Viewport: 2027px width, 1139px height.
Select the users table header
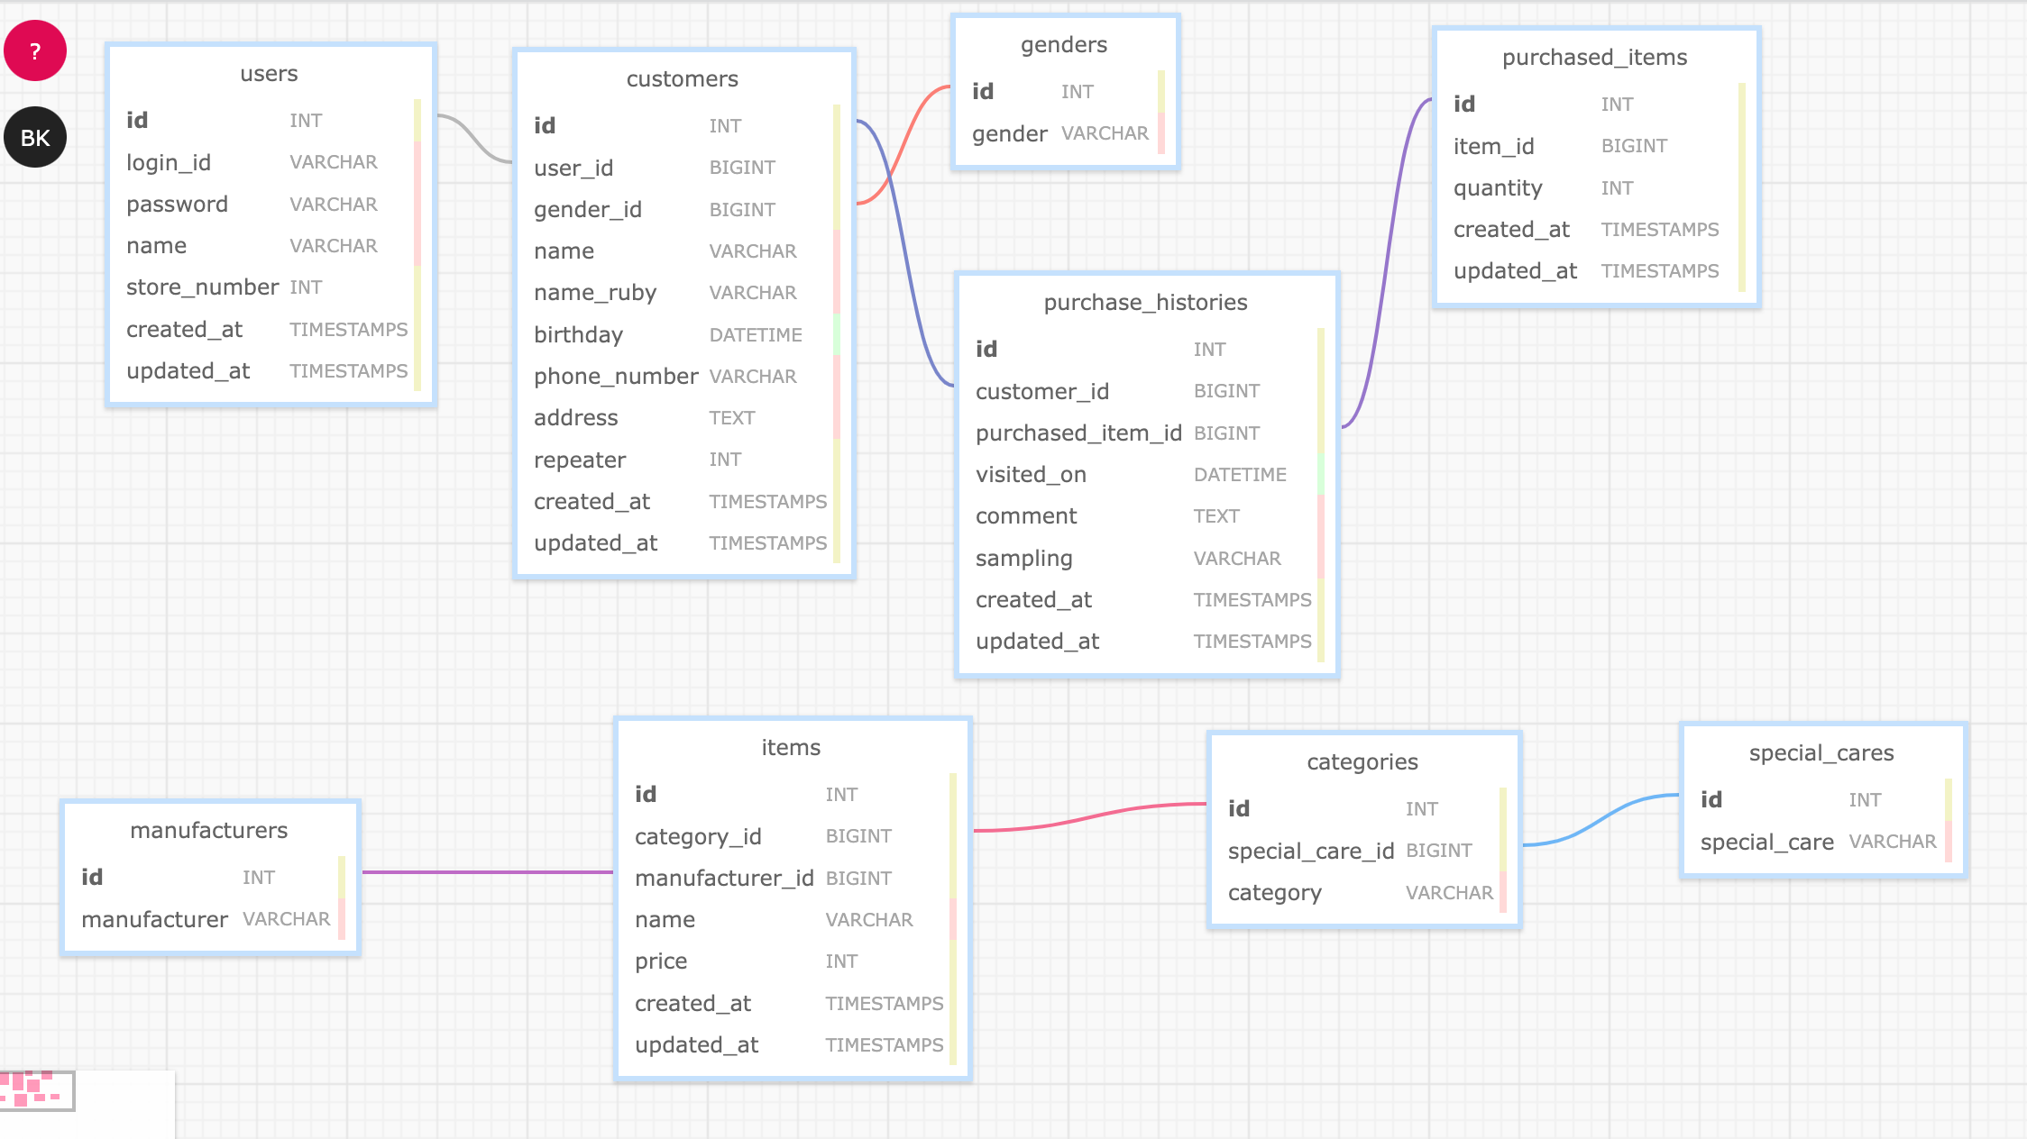[269, 74]
